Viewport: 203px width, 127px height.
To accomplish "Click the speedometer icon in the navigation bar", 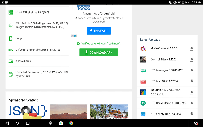I will point(196,123).
